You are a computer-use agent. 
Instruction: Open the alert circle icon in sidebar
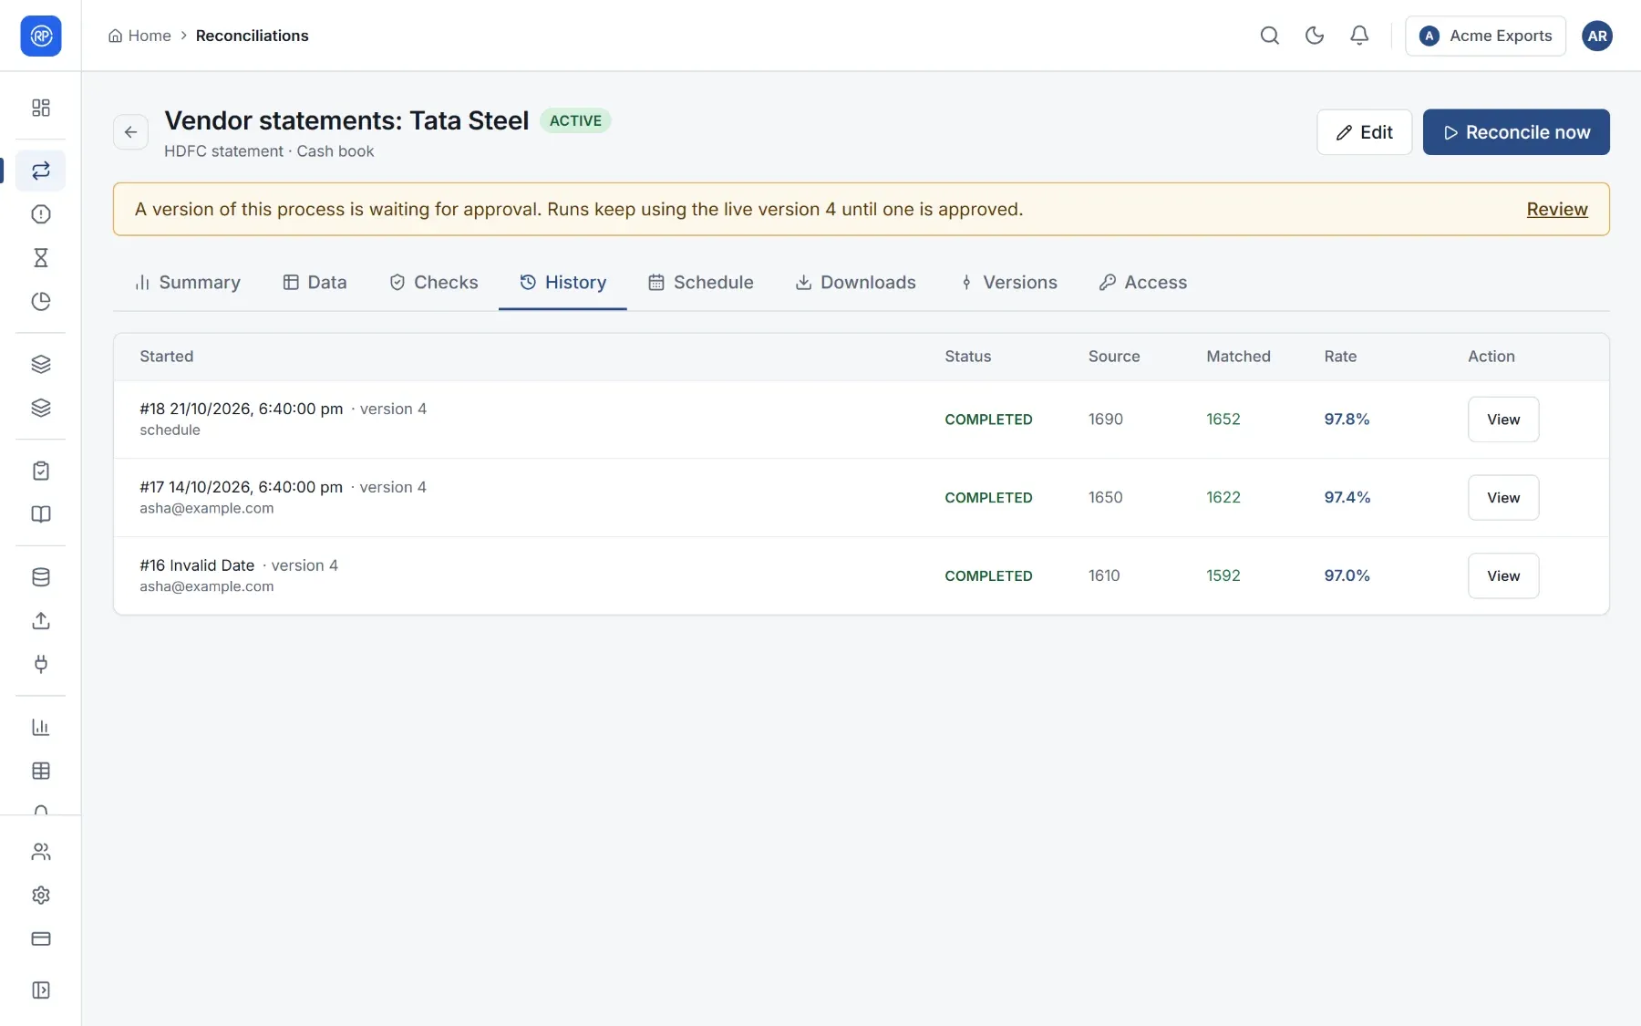[x=41, y=214]
